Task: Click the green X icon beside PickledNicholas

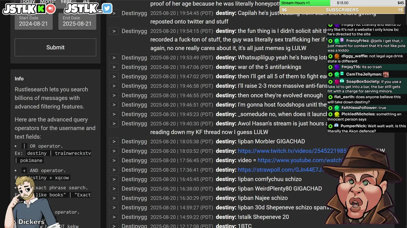Action: [x=330, y=114]
